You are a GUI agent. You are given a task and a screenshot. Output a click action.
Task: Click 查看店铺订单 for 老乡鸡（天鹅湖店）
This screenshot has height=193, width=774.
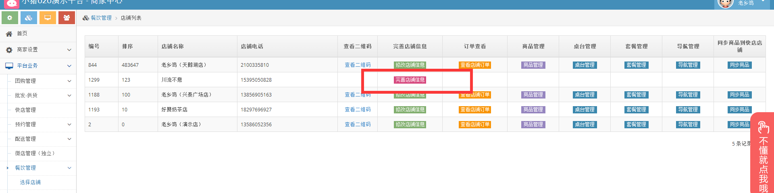click(x=475, y=65)
